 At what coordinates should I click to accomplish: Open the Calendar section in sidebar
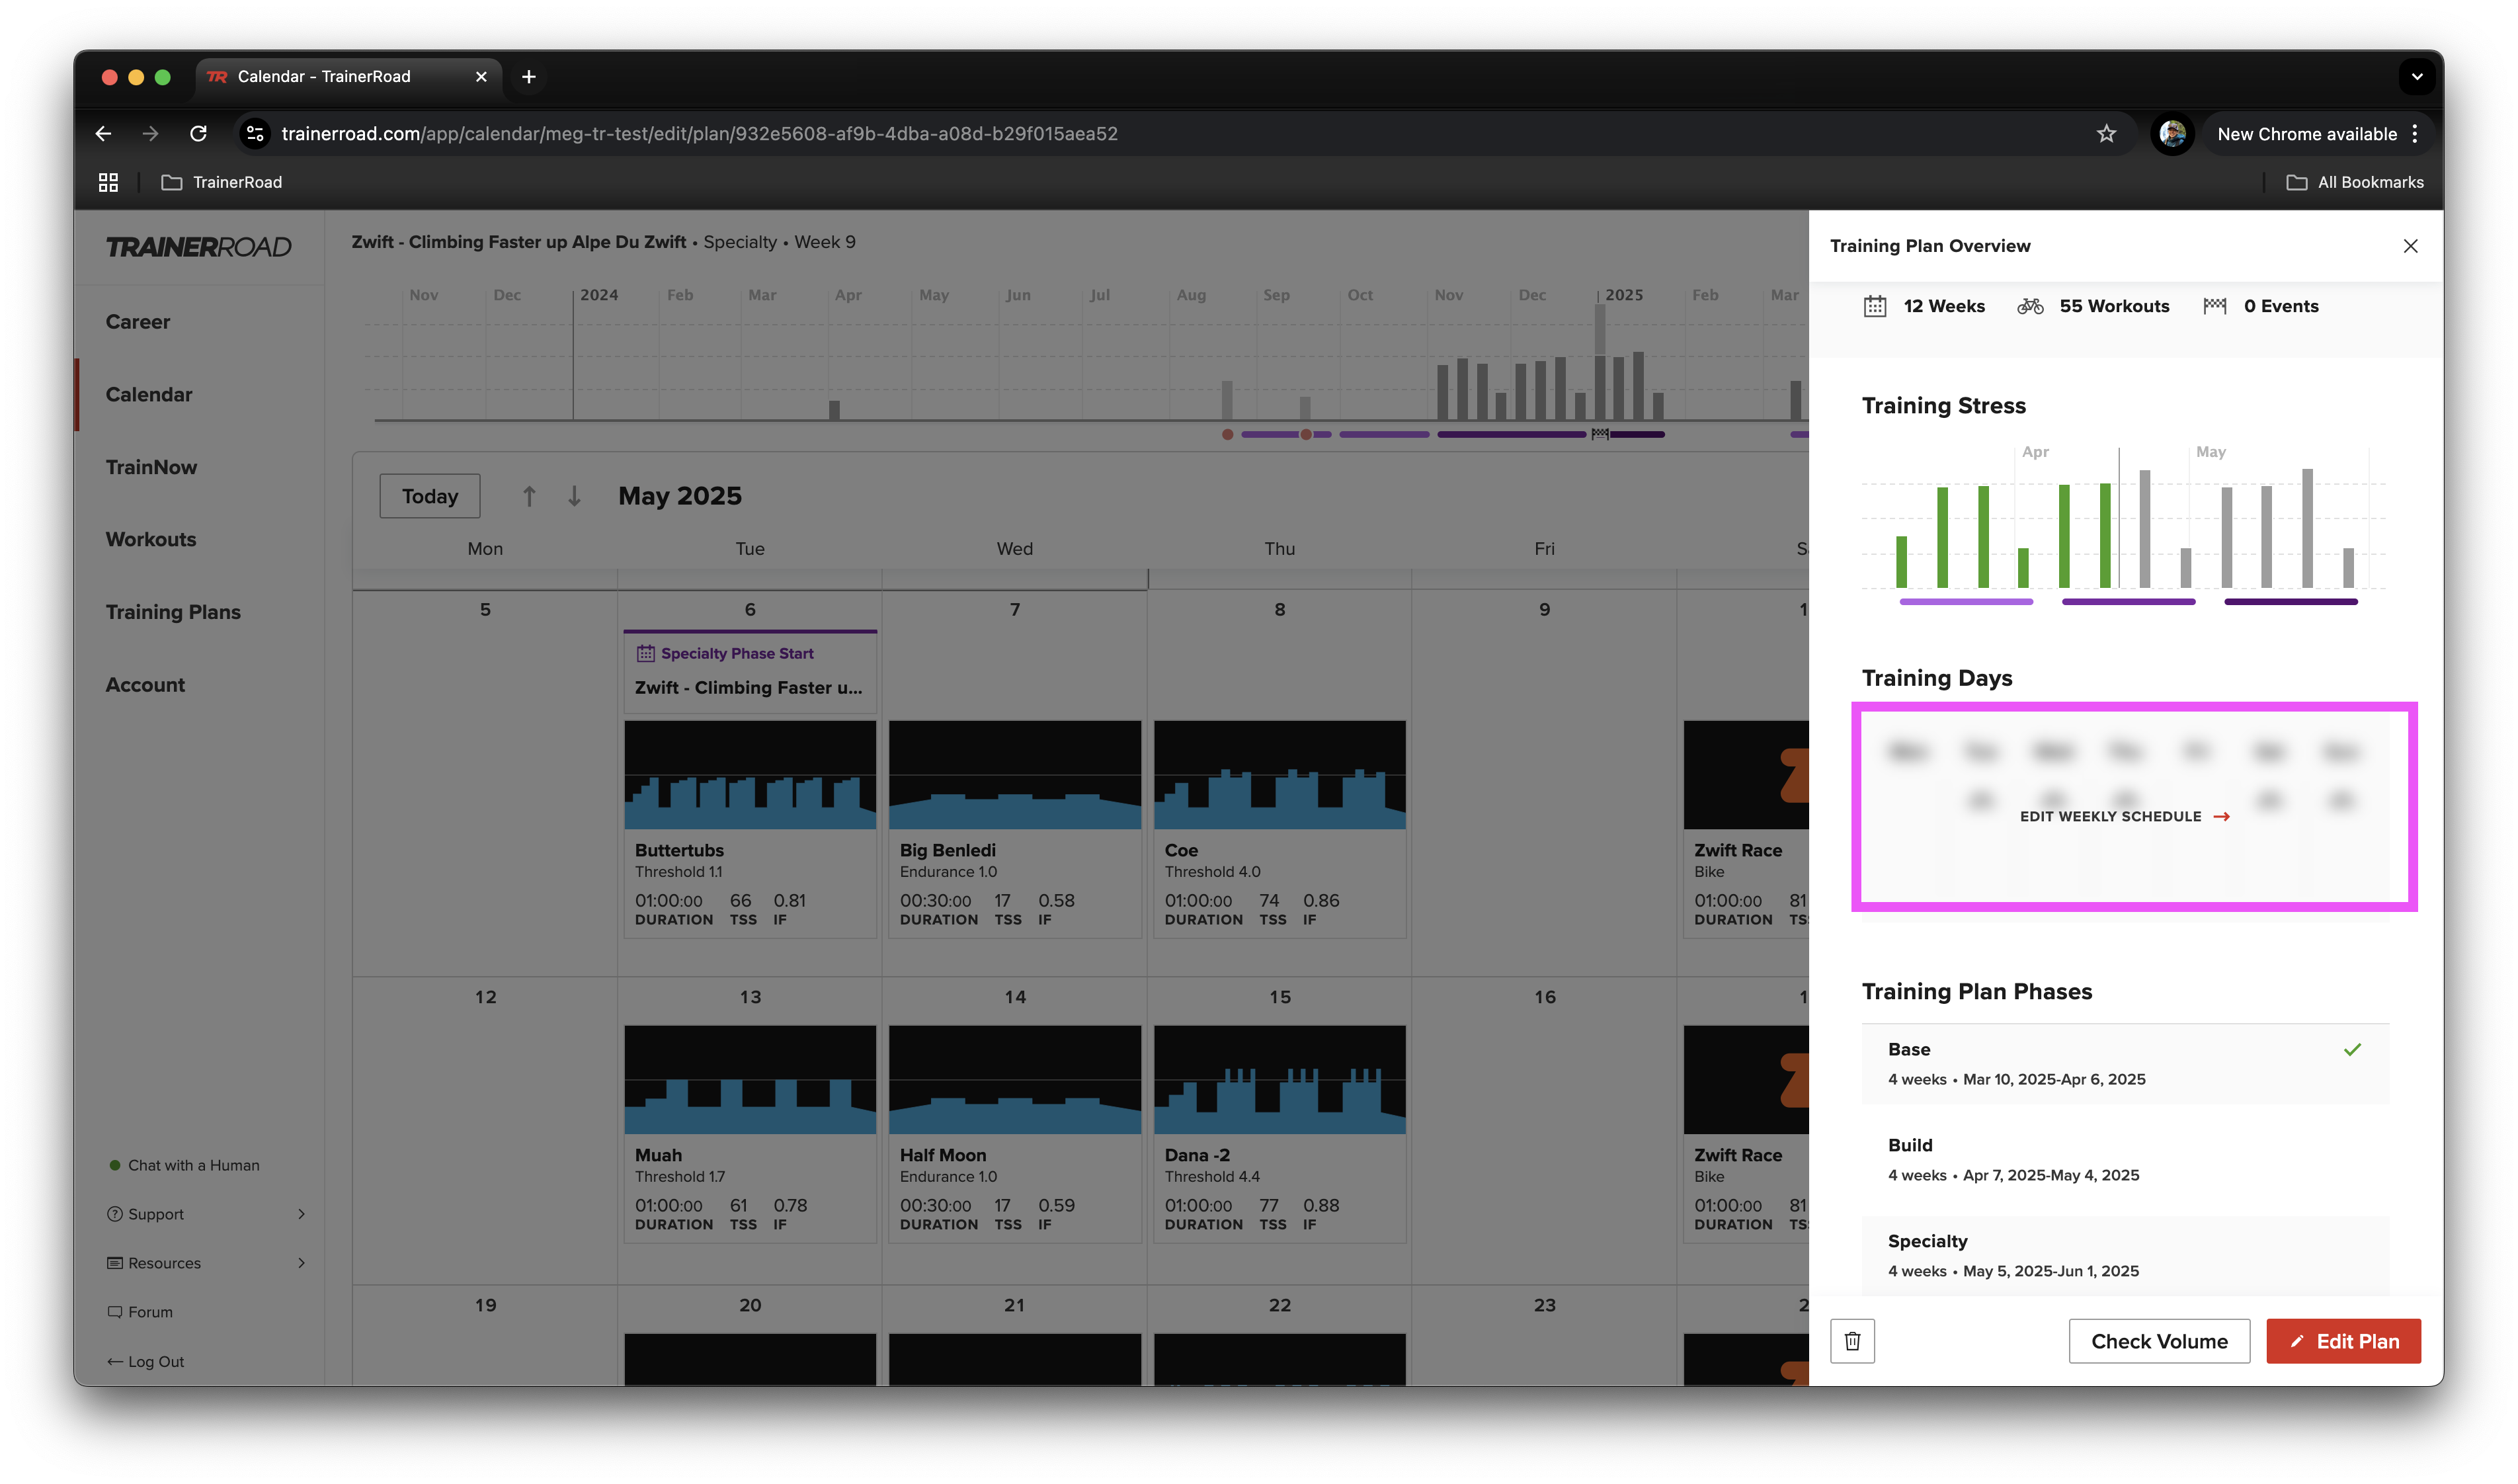click(149, 394)
